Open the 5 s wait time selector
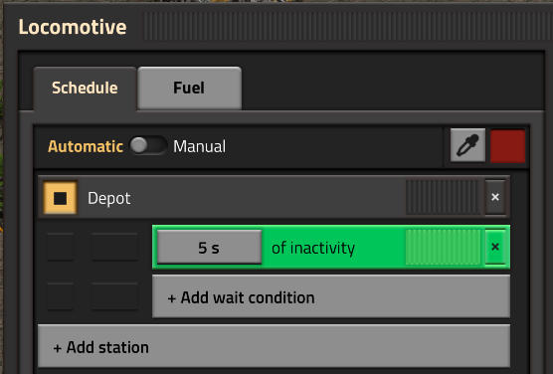Viewport: 553px width, 374px height. click(x=209, y=247)
